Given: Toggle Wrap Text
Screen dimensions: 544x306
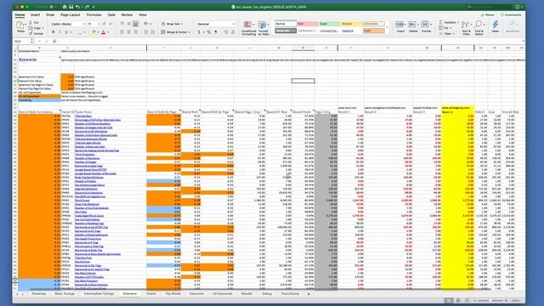Looking at the screenshot, I should pos(172,24).
